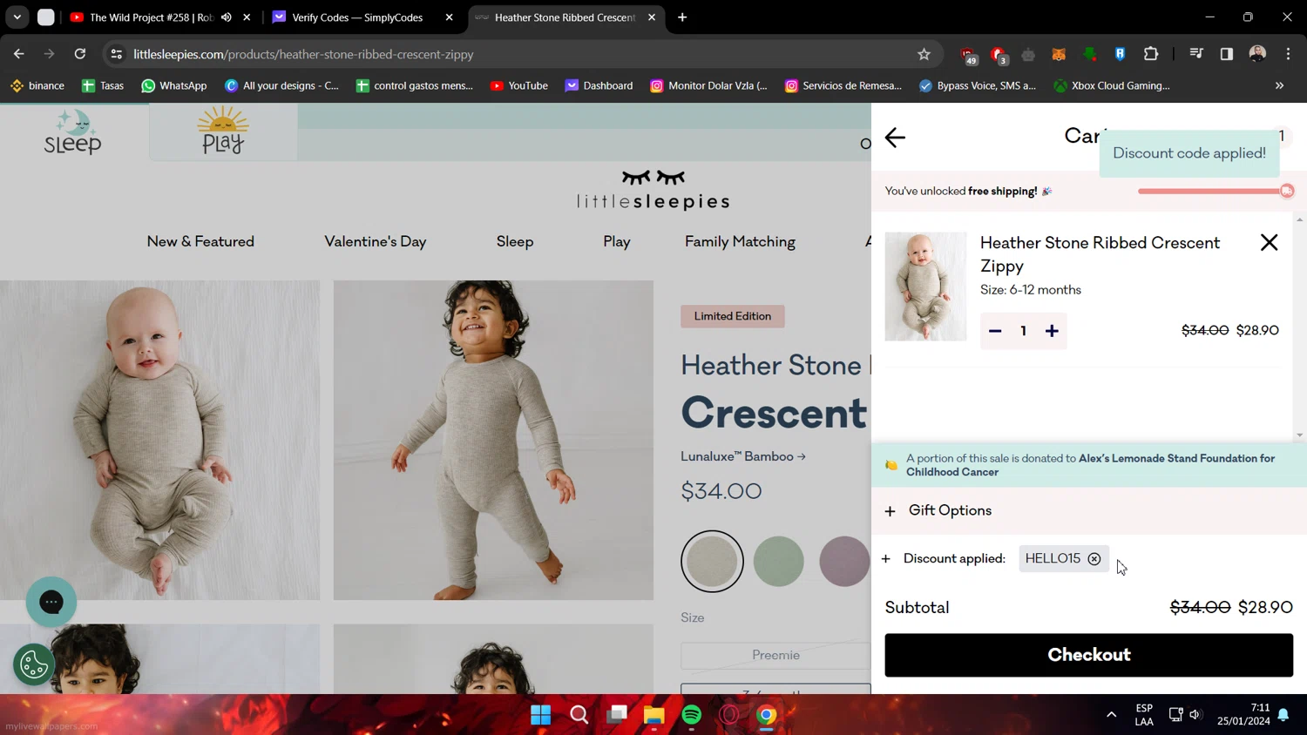This screenshot has height=735, width=1307.
Task: Open Spotify from taskbar
Action: (x=692, y=715)
